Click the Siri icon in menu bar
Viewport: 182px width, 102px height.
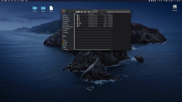pos(177,1)
